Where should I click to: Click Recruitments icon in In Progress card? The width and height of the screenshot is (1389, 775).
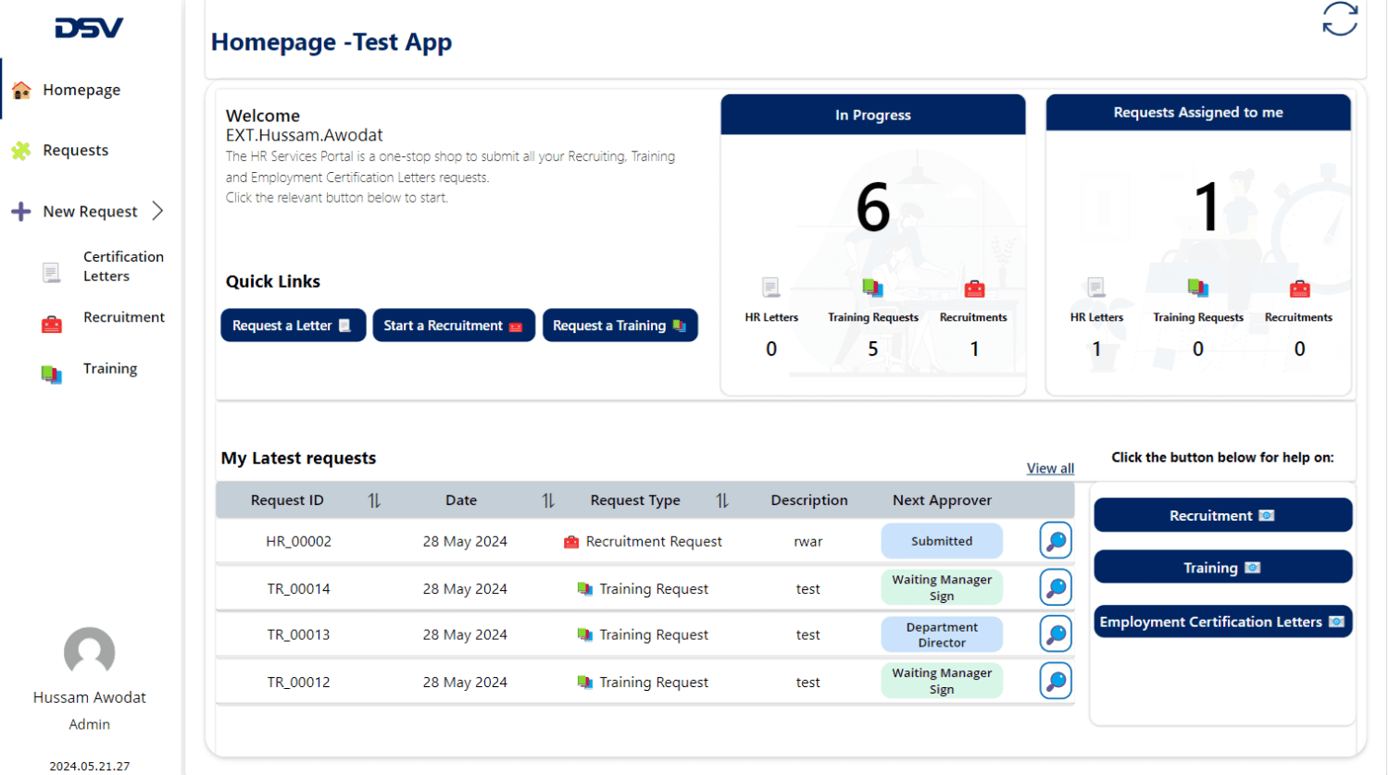(x=974, y=289)
